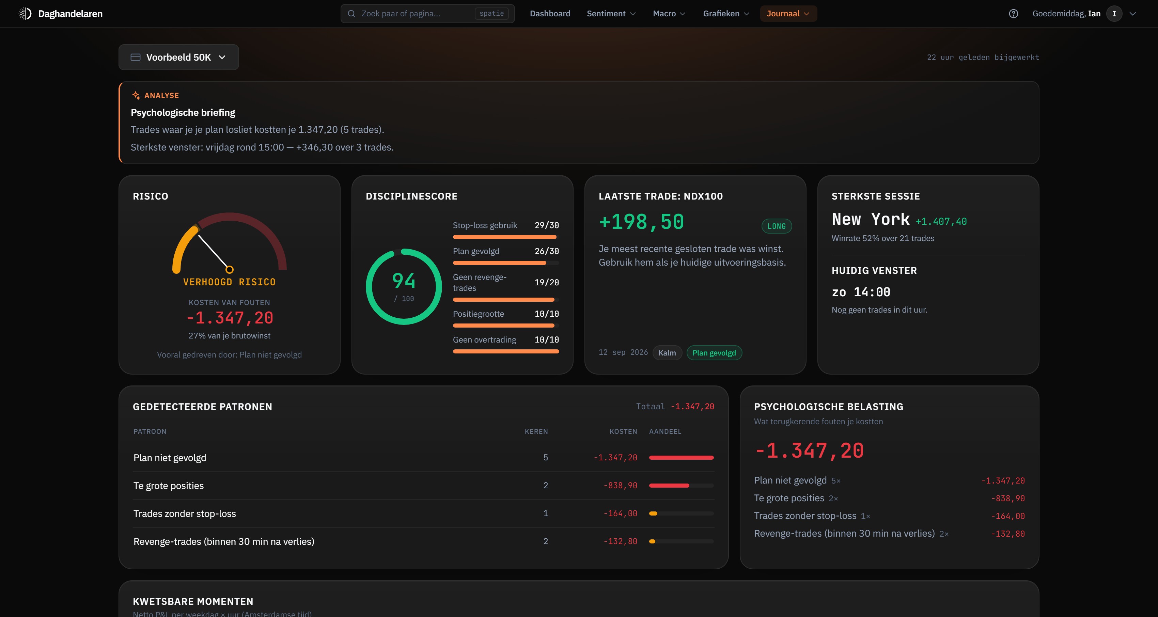Click the 'zo 14:00' current window time
This screenshot has width=1158, height=617.
pyautogui.click(x=861, y=292)
